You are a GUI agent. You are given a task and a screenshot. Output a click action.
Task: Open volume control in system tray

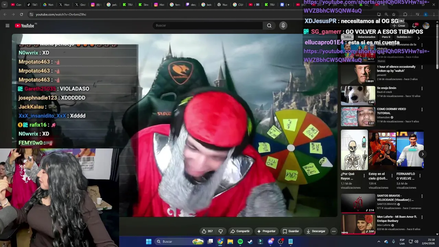[416, 242]
